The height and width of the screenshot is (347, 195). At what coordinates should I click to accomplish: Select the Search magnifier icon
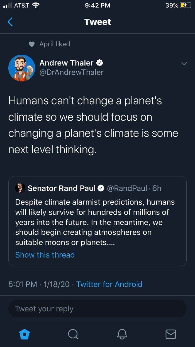[73, 334]
